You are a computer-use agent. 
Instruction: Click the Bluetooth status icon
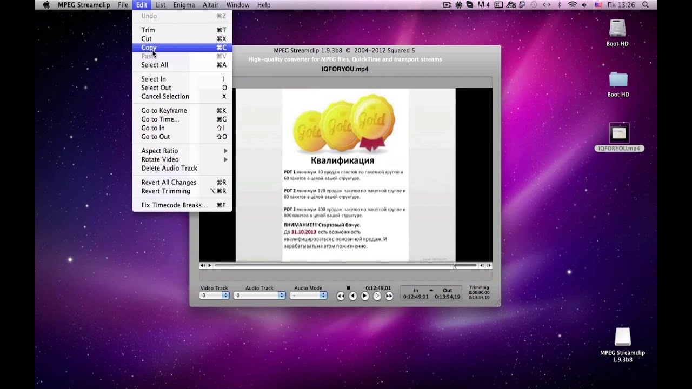[560, 5]
